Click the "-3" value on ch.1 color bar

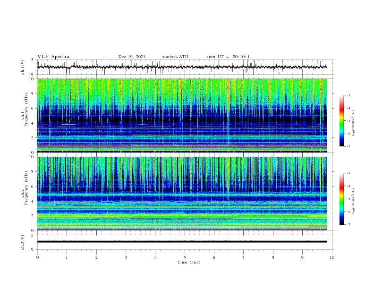pyautogui.click(x=348, y=95)
